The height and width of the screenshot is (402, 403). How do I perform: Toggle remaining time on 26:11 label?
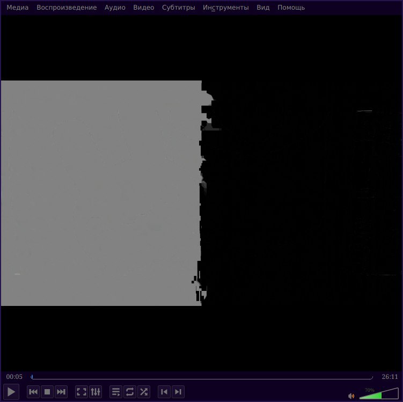point(390,377)
